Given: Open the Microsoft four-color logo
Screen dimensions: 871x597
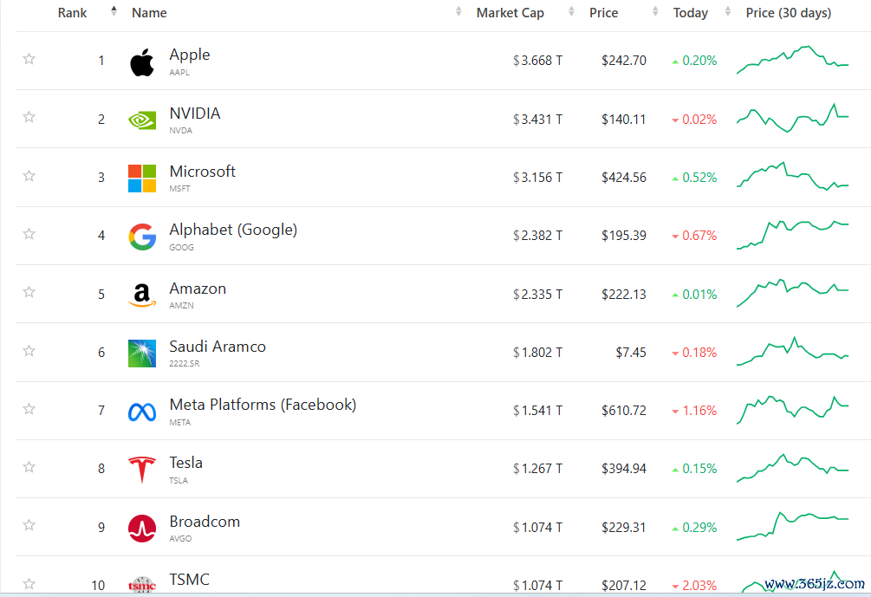Looking at the screenshot, I should (x=142, y=178).
